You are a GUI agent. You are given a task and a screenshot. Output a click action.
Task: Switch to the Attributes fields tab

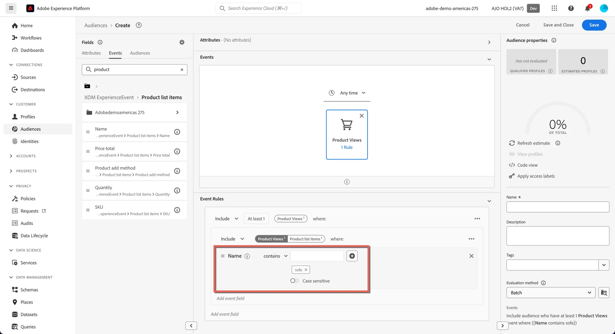coord(91,53)
